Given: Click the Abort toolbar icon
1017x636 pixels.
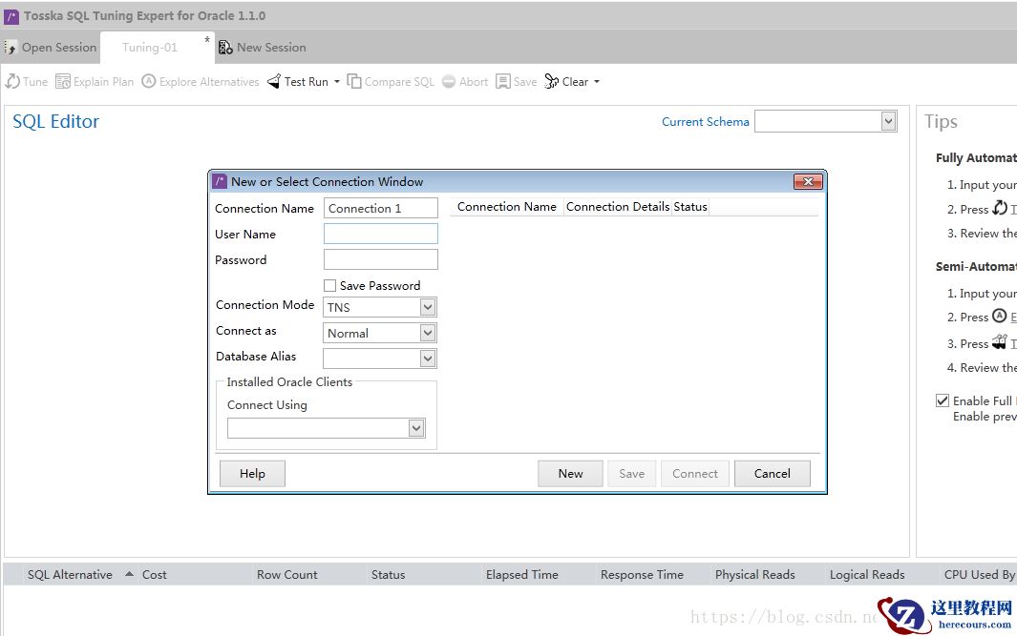Looking at the screenshot, I should (449, 82).
